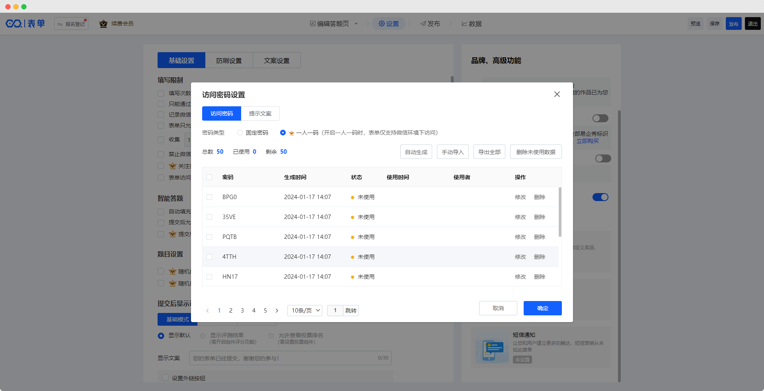This screenshot has width=764, height=391.
Task: Click the crown icon beside 续费会员
Action: click(103, 24)
